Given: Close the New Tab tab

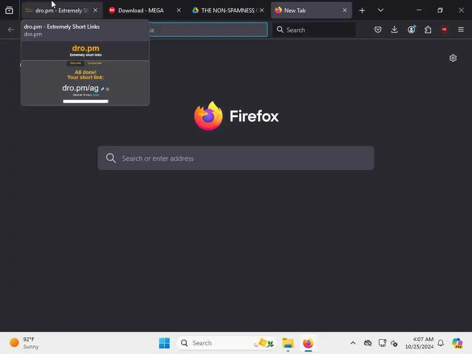Looking at the screenshot, I should coord(345,10).
